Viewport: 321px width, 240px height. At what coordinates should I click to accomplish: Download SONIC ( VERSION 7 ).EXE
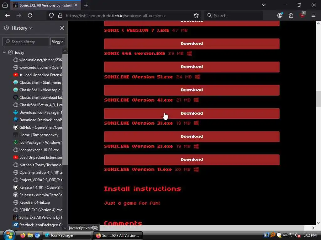pyautogui.click(x=192, y=23)
